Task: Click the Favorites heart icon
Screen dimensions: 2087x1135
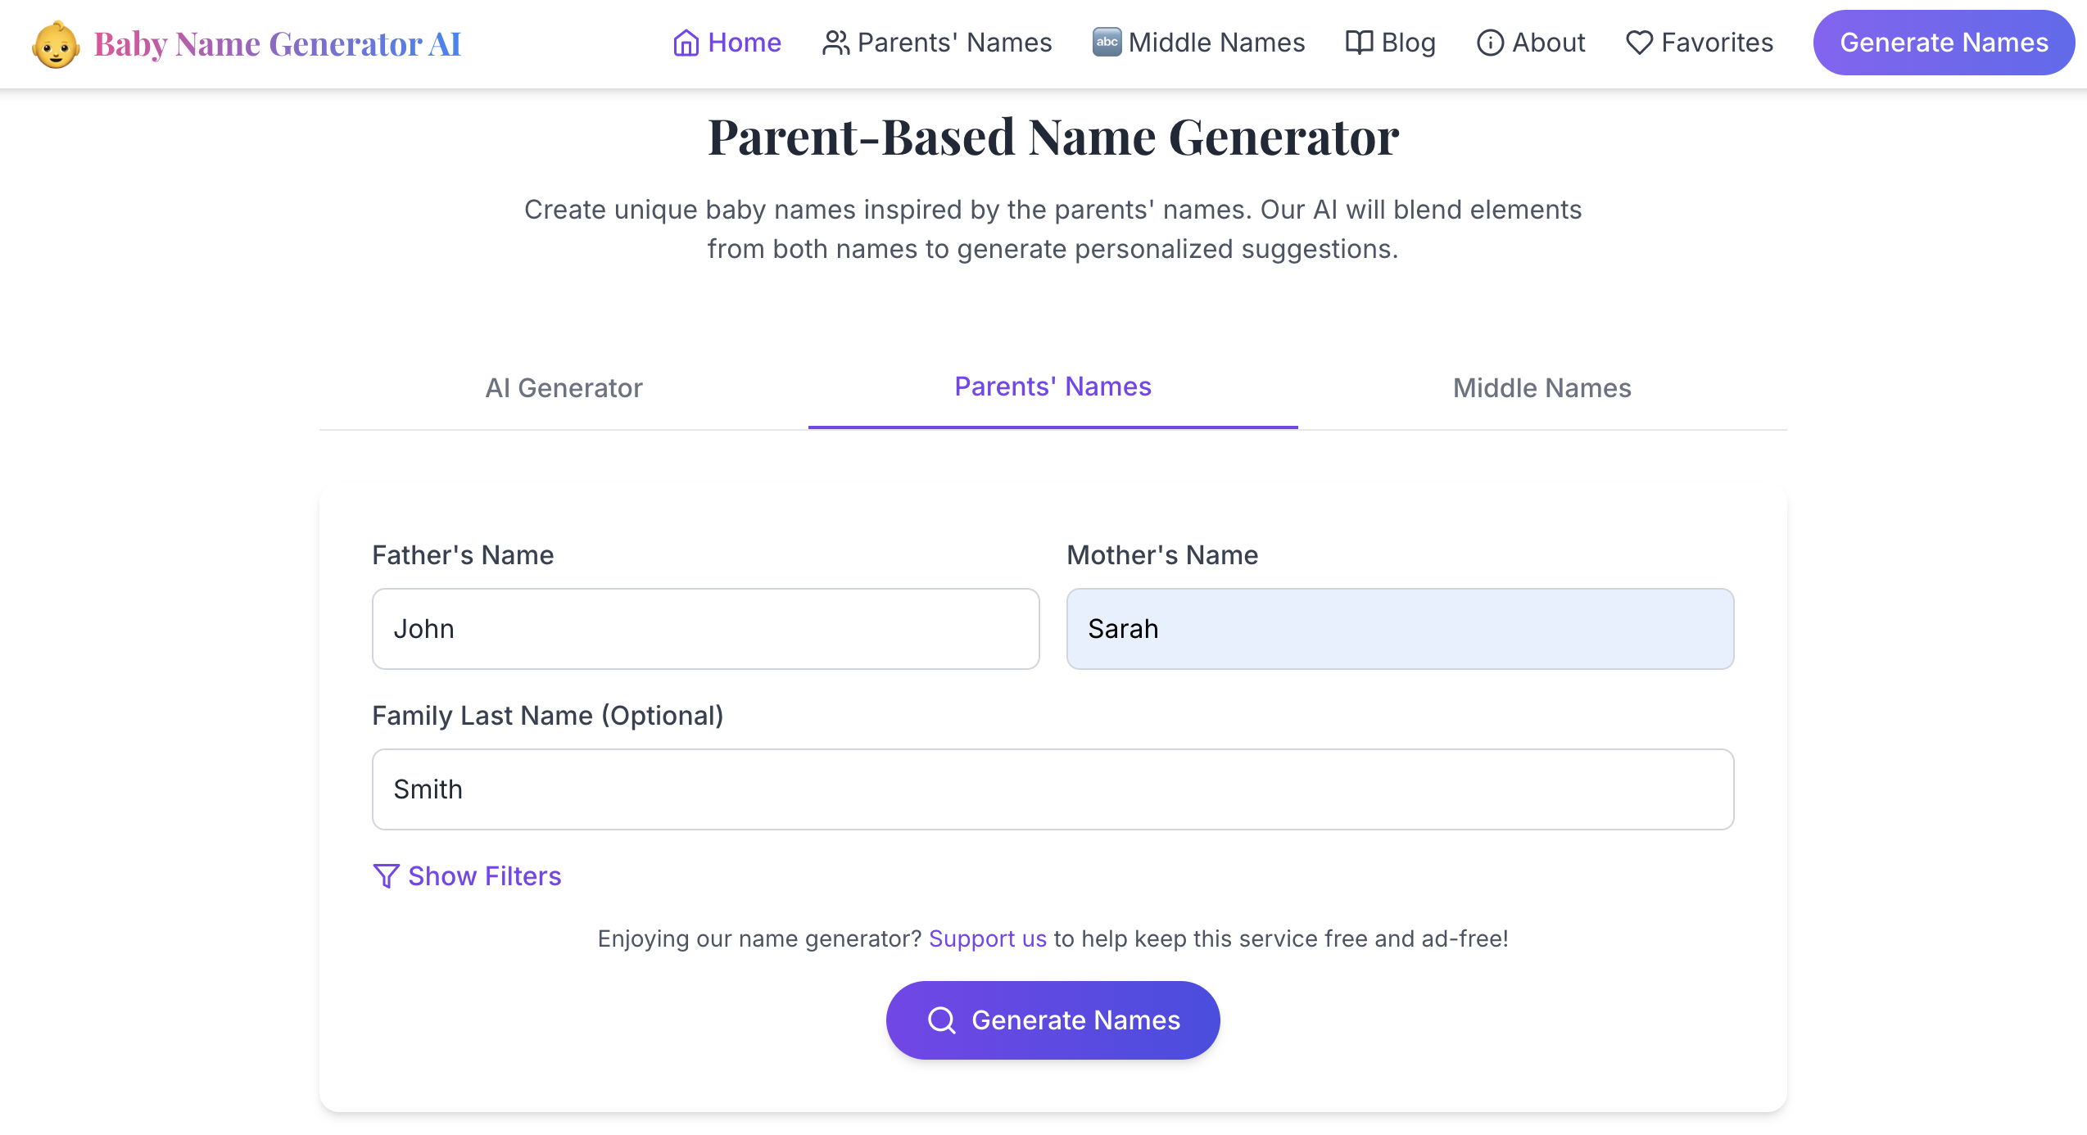Action: (x=1639, y=43)
